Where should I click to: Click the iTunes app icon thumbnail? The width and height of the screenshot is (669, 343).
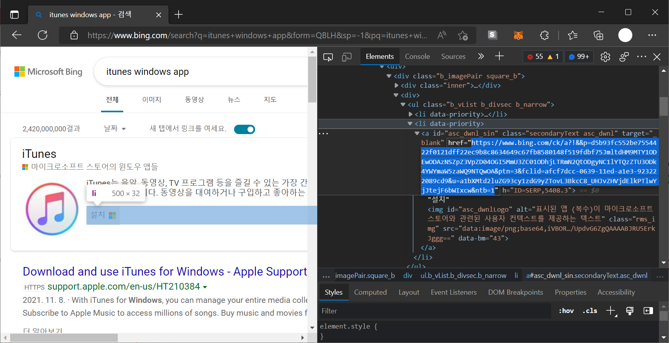point(52,209)
